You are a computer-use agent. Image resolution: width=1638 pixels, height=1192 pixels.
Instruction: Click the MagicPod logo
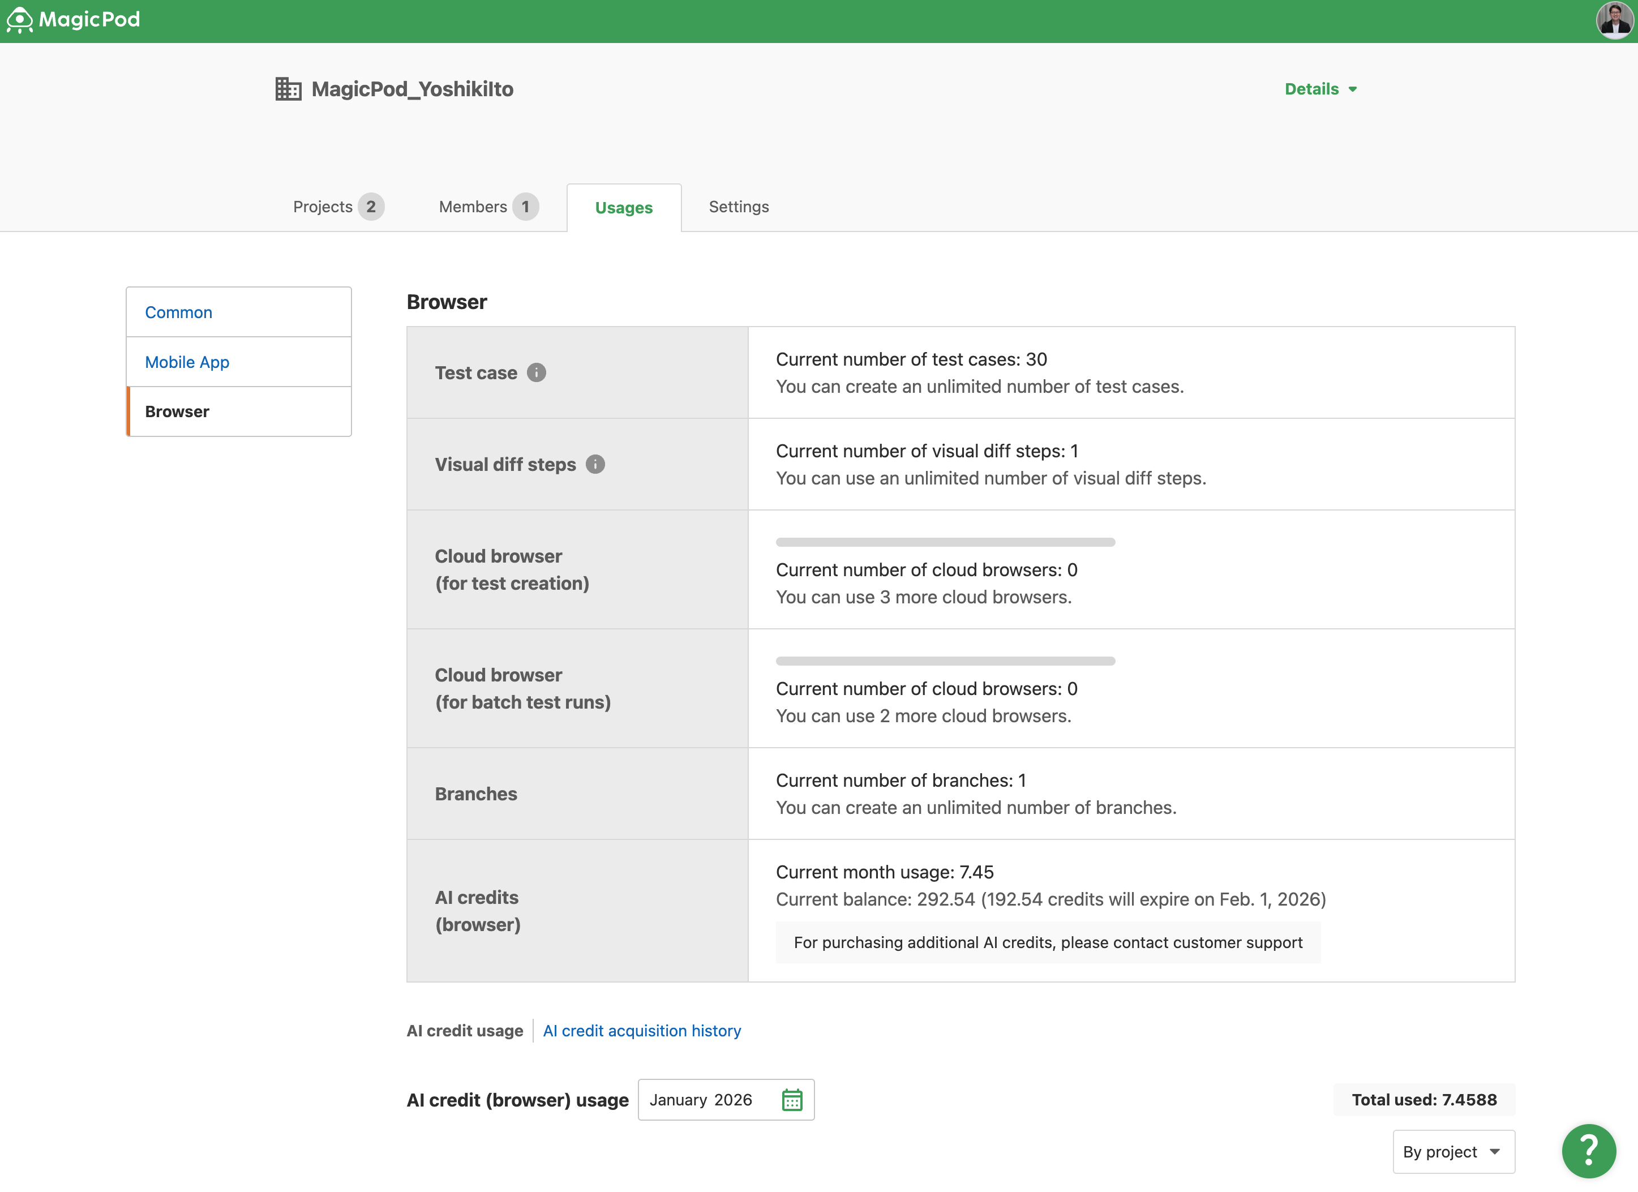tap(72, 19)
